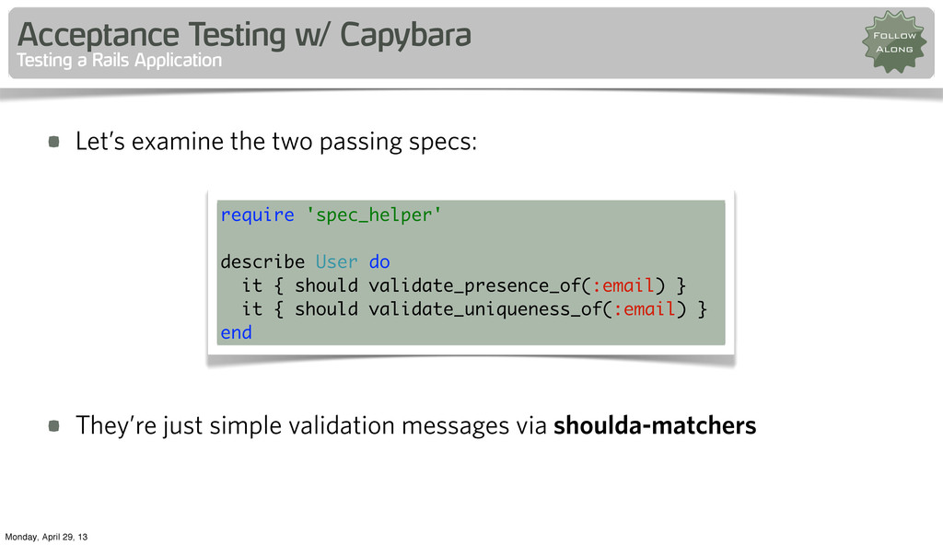Select the User class name in code
Viewport: 943px width, 545px height.
click(x=336, y=261)
